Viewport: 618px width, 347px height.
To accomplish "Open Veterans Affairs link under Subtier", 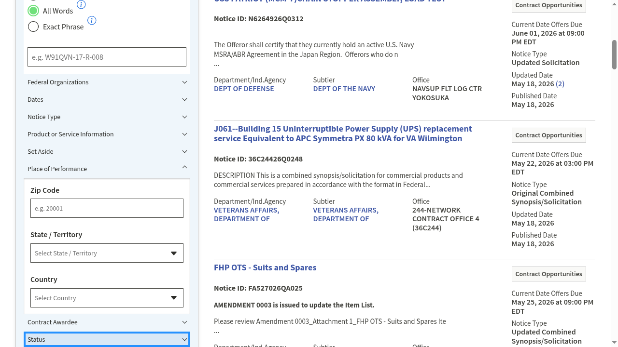I will click(346, 214).
